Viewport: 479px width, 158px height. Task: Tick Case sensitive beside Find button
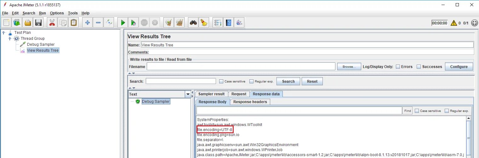(417, 111)
